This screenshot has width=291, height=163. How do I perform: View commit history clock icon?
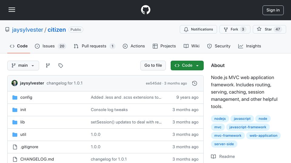[x=195, y=83]
